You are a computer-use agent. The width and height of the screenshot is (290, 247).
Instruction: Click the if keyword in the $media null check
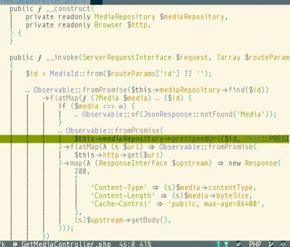pyautogui.click(x=62, y=106)
